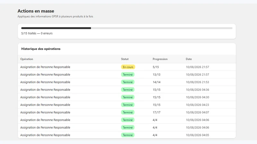Click the bulk action progress bar
The height and width of the screenshot is (144, 257).
tap(127, 28)
